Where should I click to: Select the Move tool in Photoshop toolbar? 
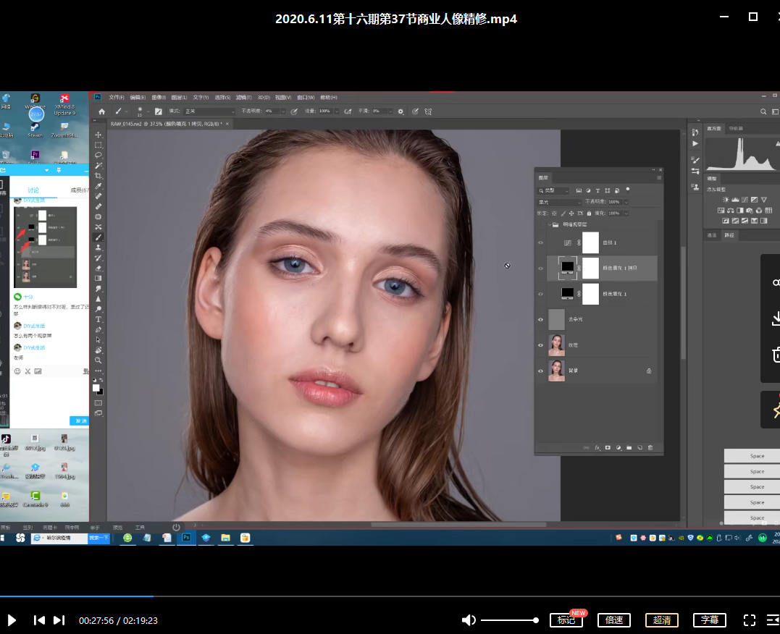coord(98,135)
